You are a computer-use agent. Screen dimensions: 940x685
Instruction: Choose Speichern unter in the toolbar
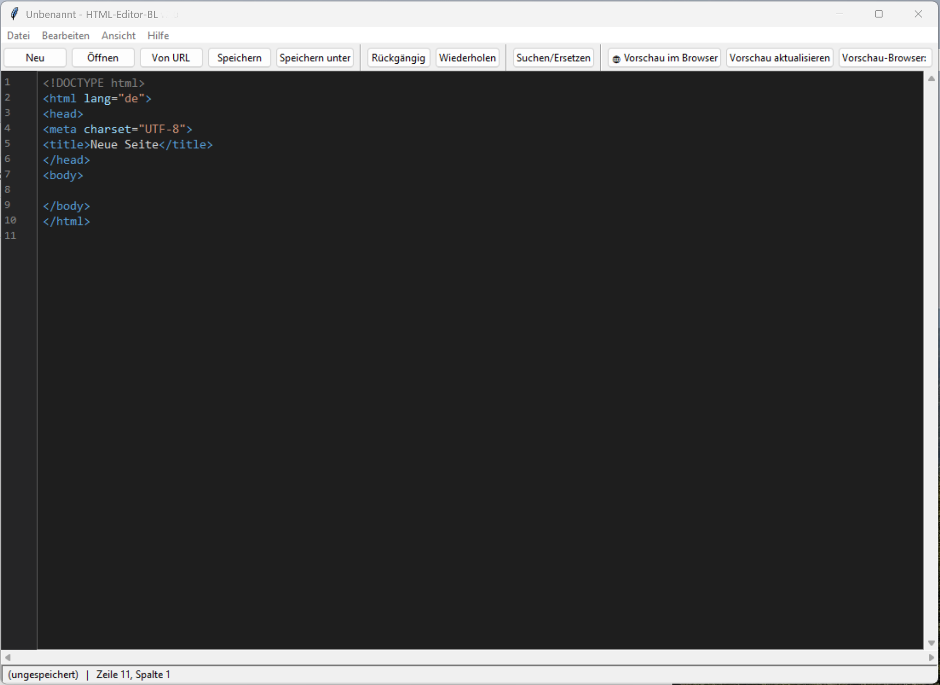315,57
